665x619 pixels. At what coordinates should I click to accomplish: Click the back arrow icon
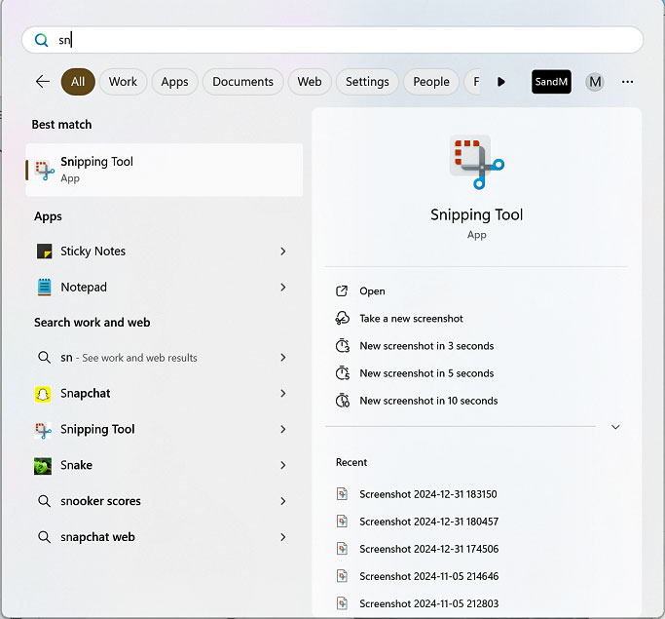point(43,82)
